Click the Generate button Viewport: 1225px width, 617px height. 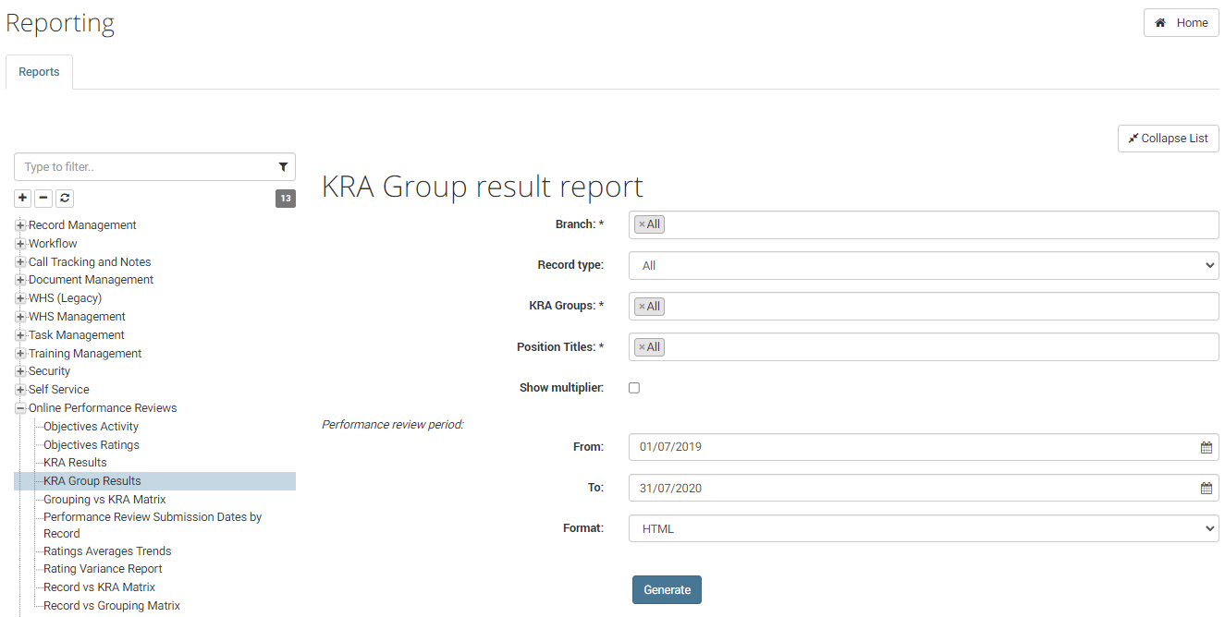coord(667,589)
